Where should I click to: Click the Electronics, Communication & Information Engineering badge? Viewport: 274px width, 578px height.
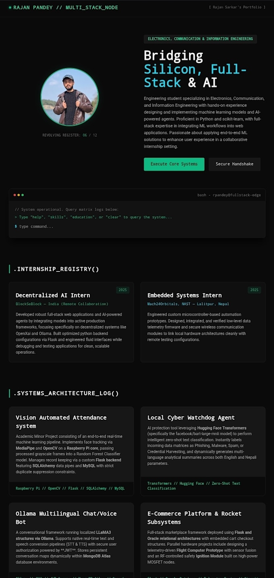coord(200,39)
